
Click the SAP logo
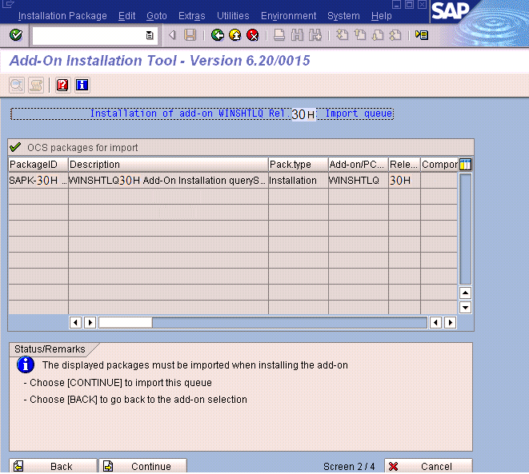click(x=450, y=10)
